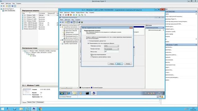Click 'Назад' button in wizard
Image resolution: width=198 pixels, height=111 pixels.
tap(111, 64)
